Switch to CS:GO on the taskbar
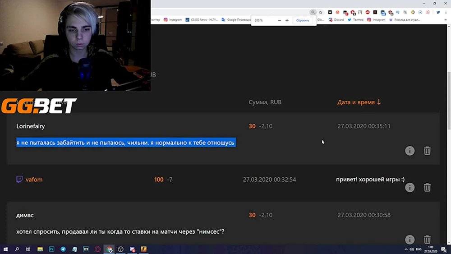The width and height of the screenshot is (451, 254). 144,249
